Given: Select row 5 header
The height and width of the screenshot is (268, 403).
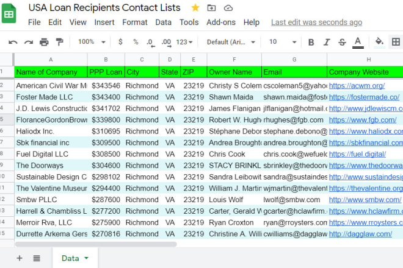Looking at the screenshot, I should pyautogui.click(x=7, y=119).
